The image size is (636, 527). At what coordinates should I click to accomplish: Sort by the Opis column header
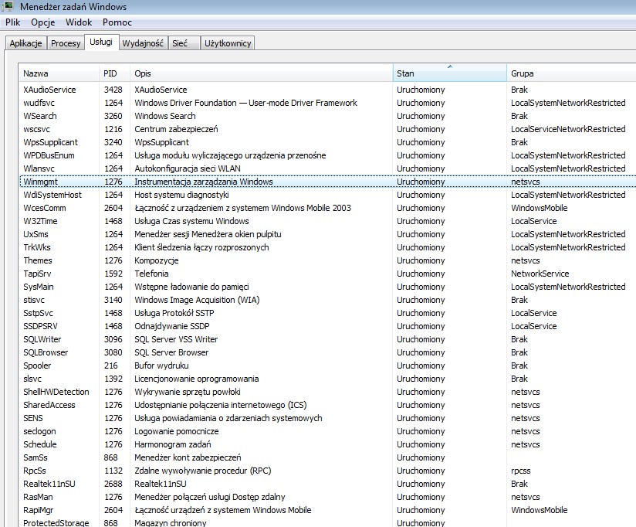tap(261, 73)
